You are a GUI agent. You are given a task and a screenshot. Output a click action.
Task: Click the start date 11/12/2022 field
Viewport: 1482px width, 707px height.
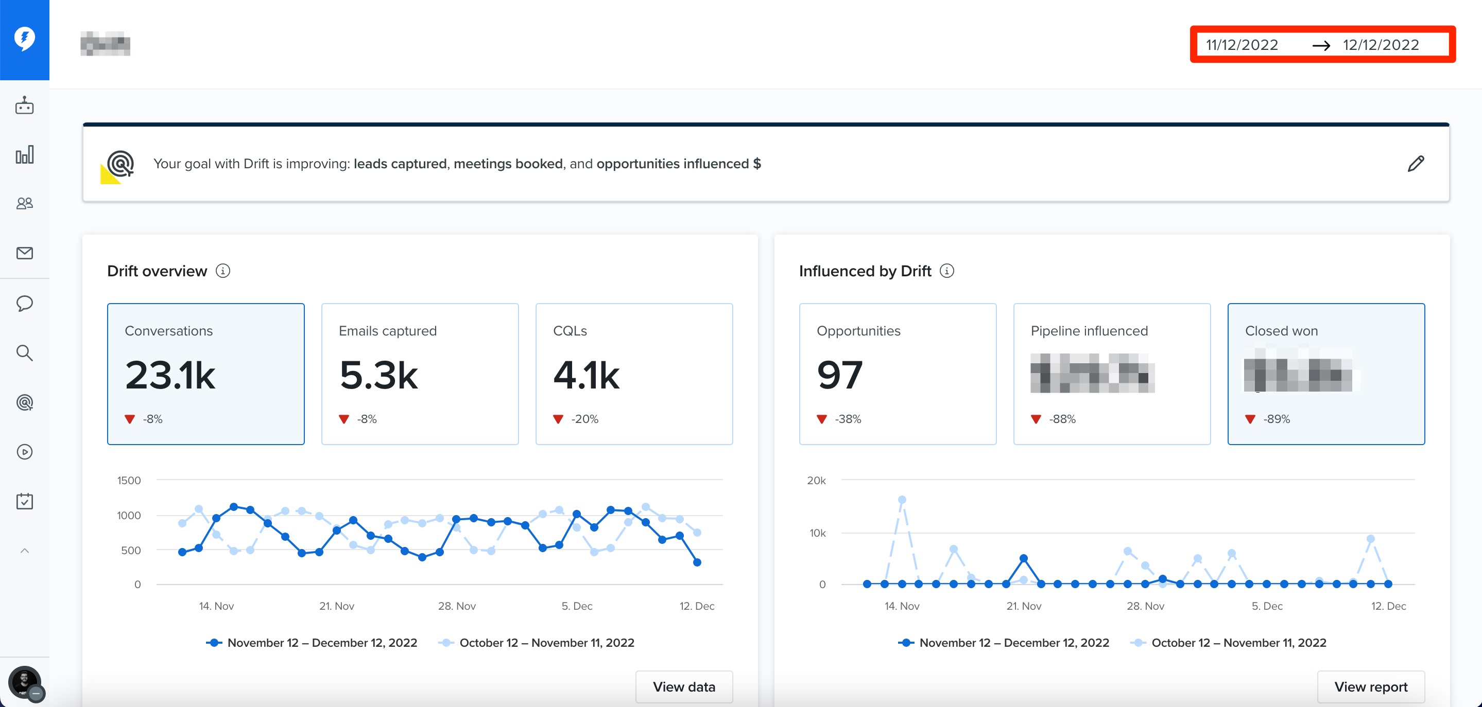(1242, 45)
